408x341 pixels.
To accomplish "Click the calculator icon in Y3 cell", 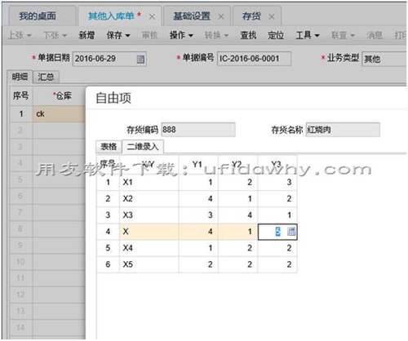I will click(291, 232).
